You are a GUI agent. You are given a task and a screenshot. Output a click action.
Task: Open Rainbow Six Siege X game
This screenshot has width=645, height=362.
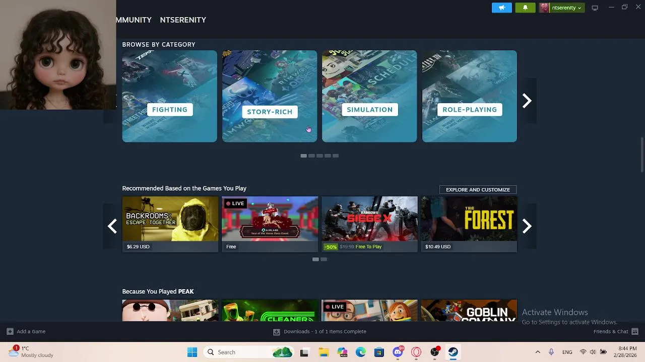[x=369, y=224]
